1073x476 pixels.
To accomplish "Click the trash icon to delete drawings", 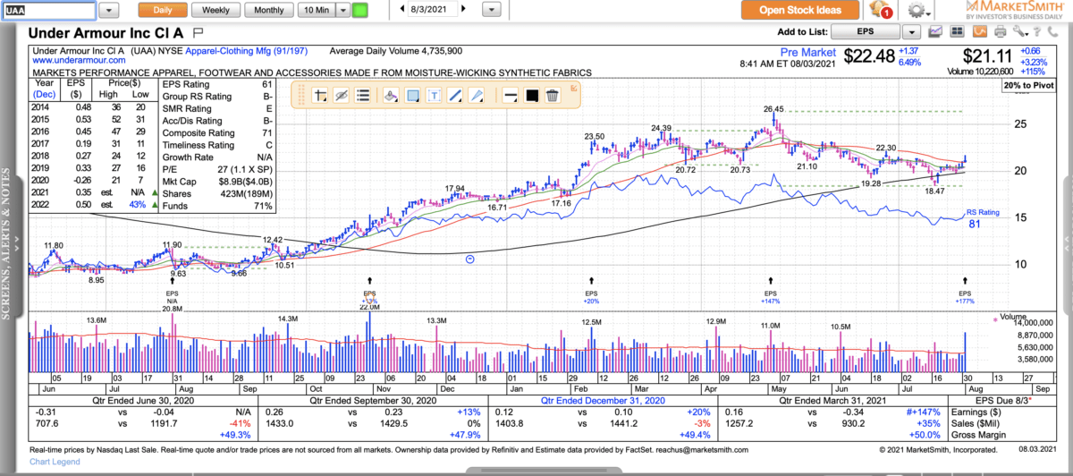I will pyautogui.click(x=553, y=96).
